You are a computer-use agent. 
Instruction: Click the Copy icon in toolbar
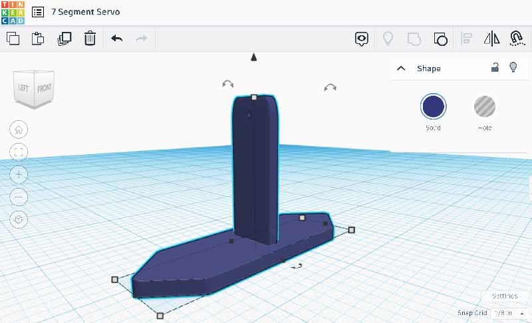(13, 39)
